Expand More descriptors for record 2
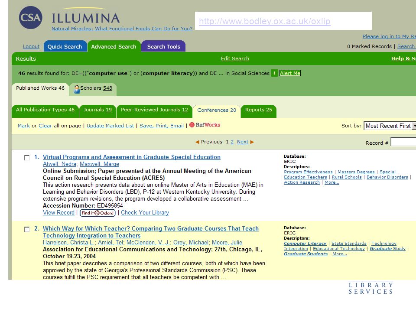The width and height of the screenshot is (416, 312). (340, 253)
